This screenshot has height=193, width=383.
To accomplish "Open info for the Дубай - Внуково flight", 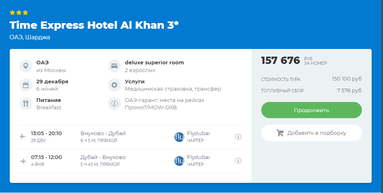I will (x=238, y=161).
